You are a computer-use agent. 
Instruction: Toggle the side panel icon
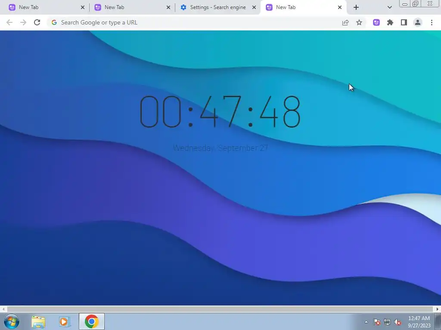[x=404, y=22]
